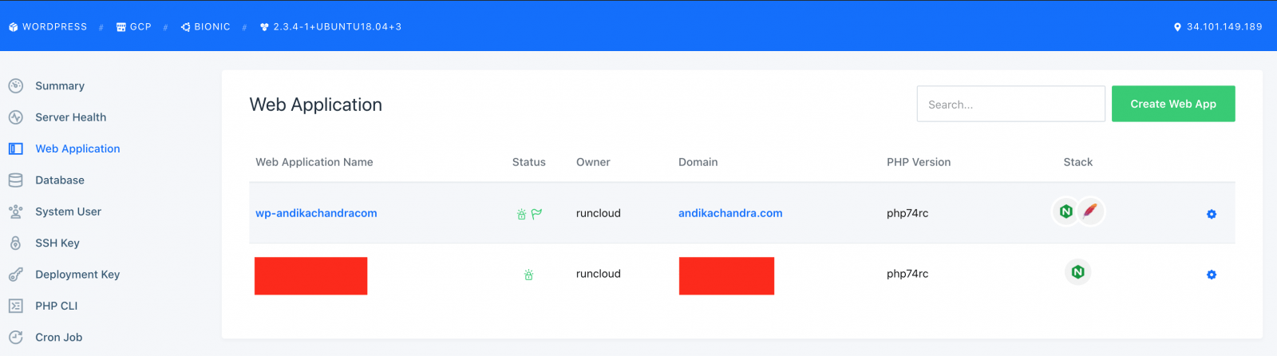Screen dimensions: 1277x356
Task: Click the Web Application page heading
Action: 316,105
